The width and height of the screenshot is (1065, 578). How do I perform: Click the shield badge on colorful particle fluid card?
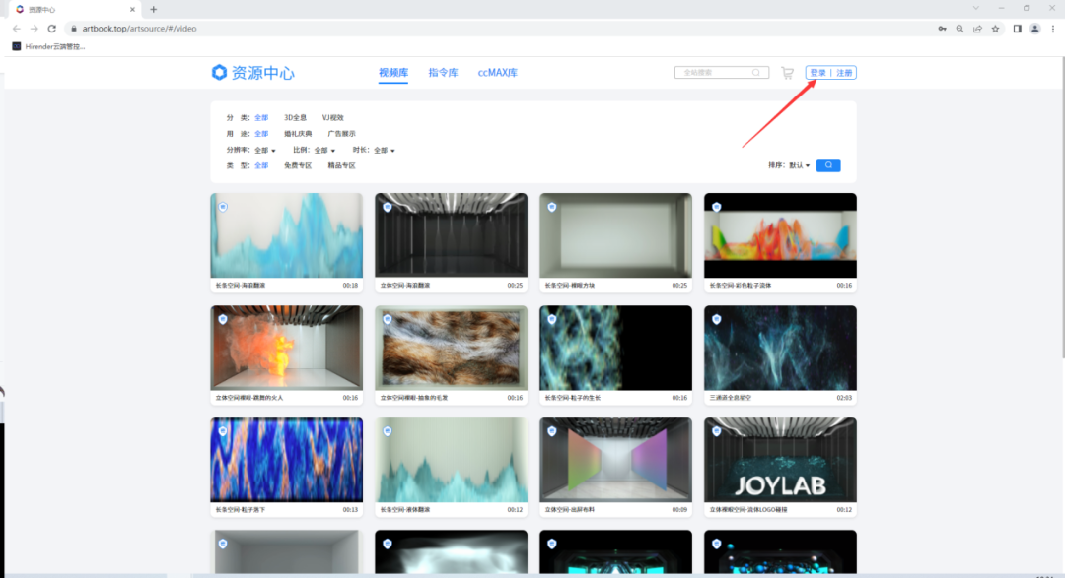click(717, 207)
